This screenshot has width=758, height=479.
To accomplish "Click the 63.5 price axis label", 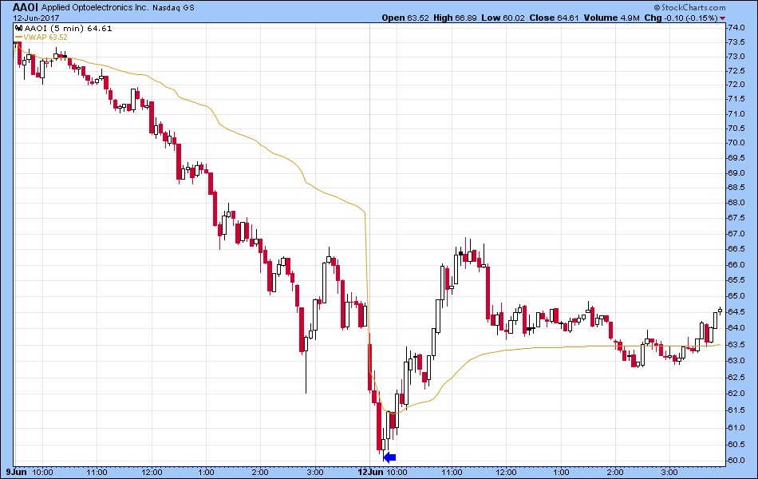I will coord(736,345).
